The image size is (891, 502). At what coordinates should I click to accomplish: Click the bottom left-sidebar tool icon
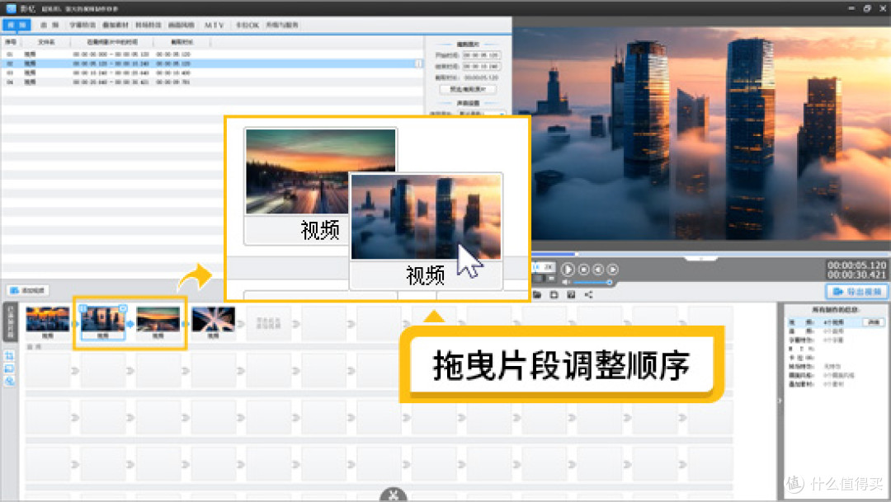10,381
